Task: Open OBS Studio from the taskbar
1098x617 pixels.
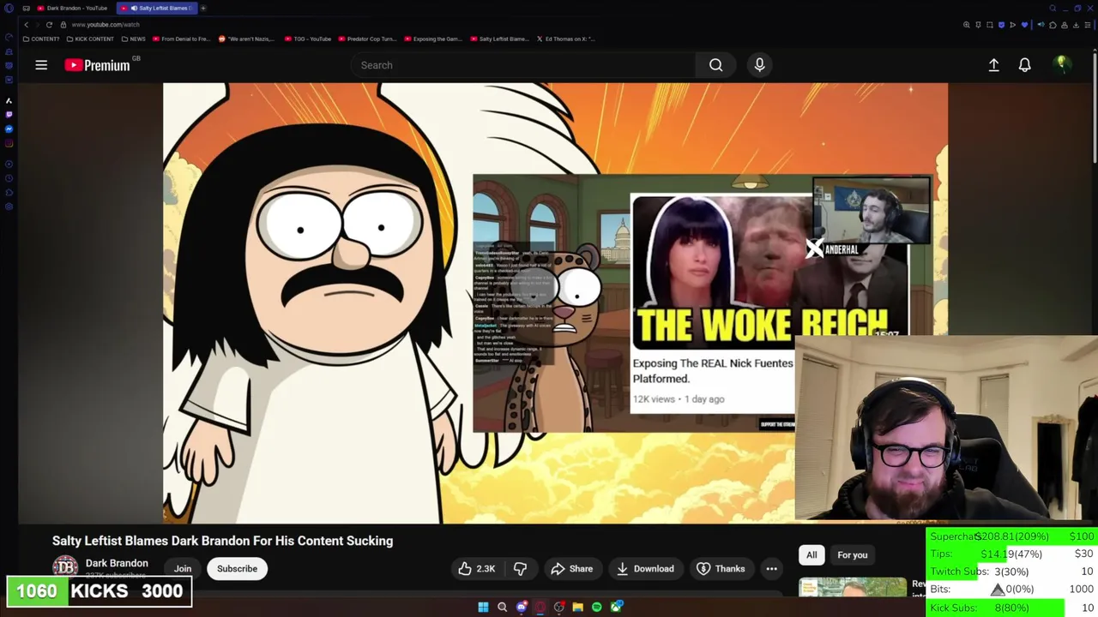Action: [x=558, y=608]
